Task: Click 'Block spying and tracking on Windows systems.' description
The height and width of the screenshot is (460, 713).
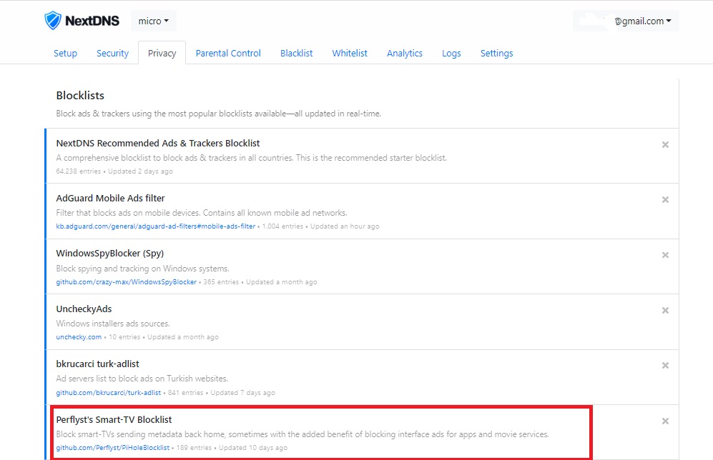Action: [x=143, y=269]
